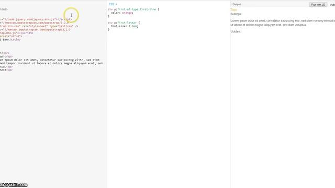This screenshot has height=188, width=335.
Task: Click the 'font-size: 1.5em;' declaration
Action: pyautogui.click(x=125, y=26)
